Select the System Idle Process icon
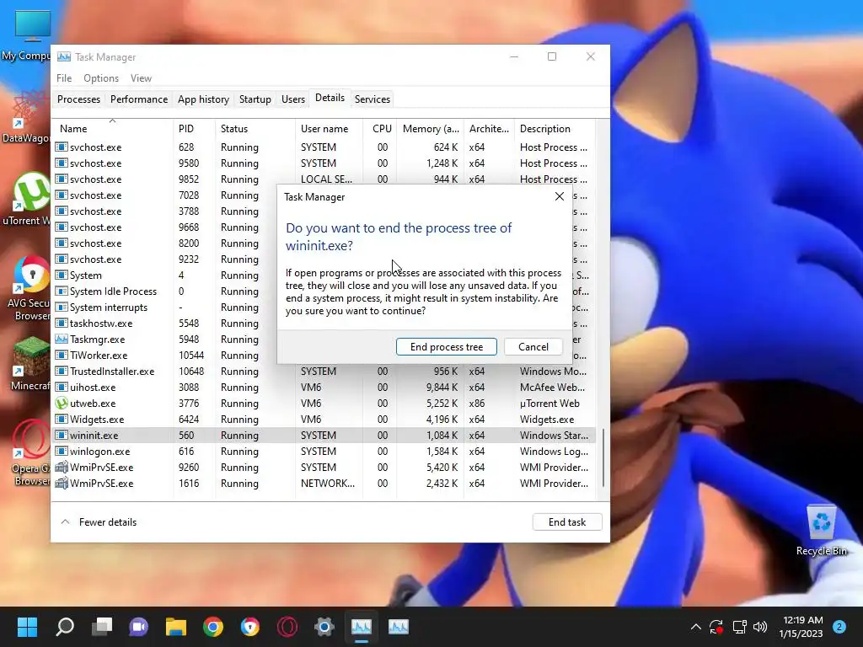 [x=61, y=291]
